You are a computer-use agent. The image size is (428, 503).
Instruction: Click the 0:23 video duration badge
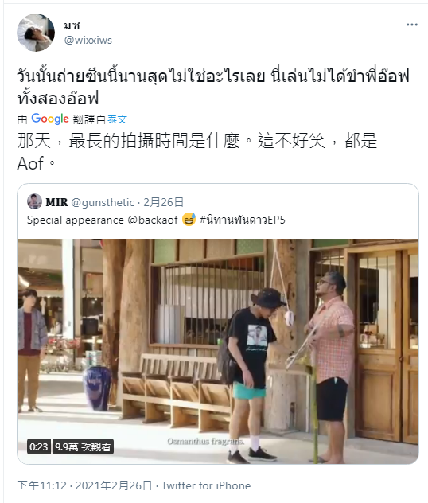click(38, 446)
